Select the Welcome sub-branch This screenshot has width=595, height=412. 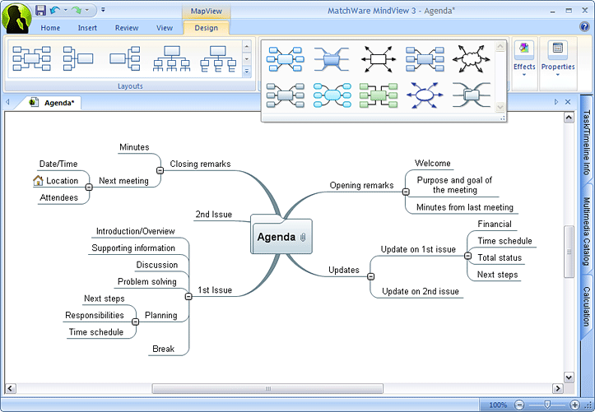(433, 164)
